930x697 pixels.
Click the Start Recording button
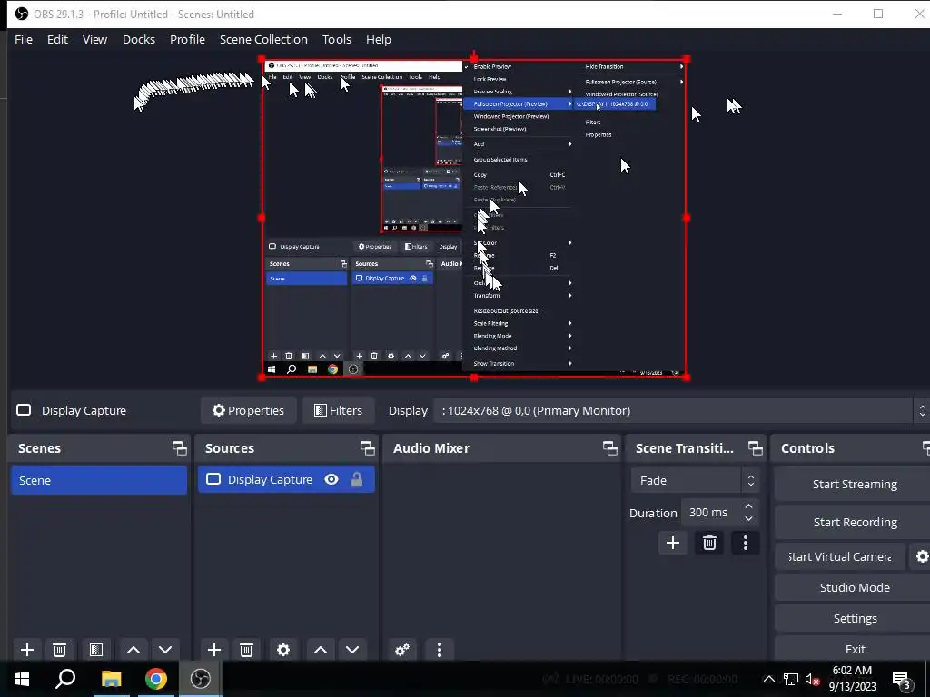point(854,522)
